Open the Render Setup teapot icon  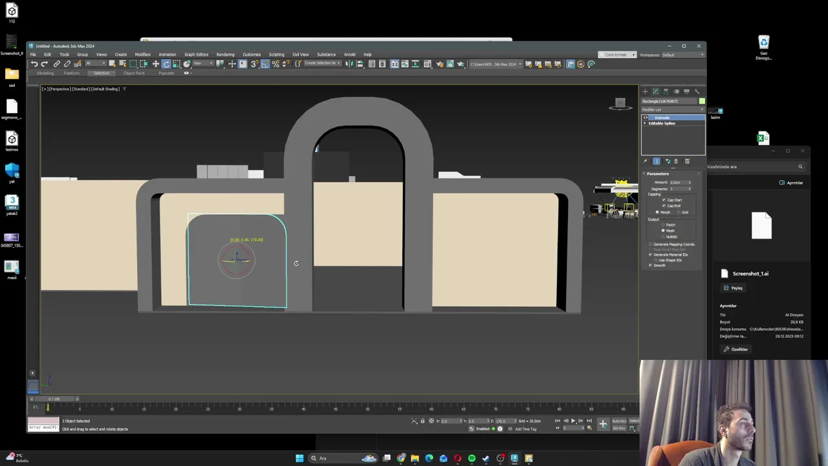click(440, 63)
